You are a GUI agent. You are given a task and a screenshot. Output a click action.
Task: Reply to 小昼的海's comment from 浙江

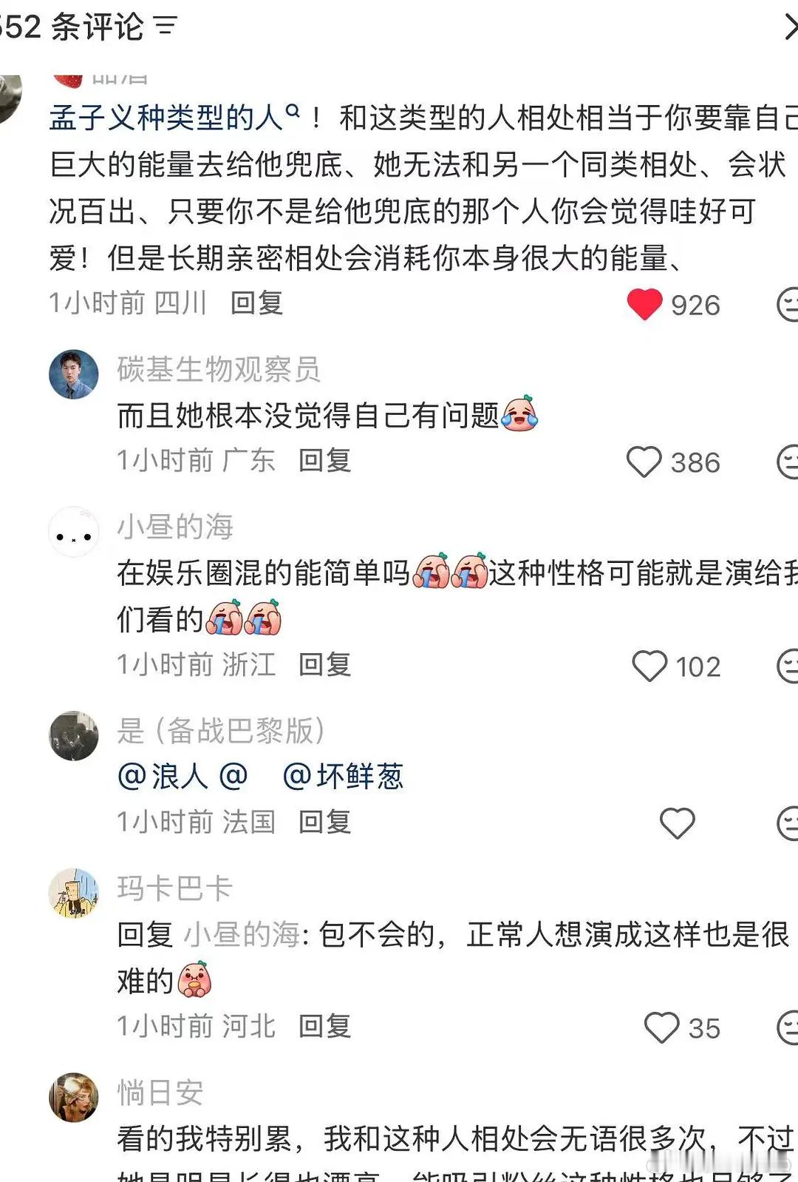point(324,665)
